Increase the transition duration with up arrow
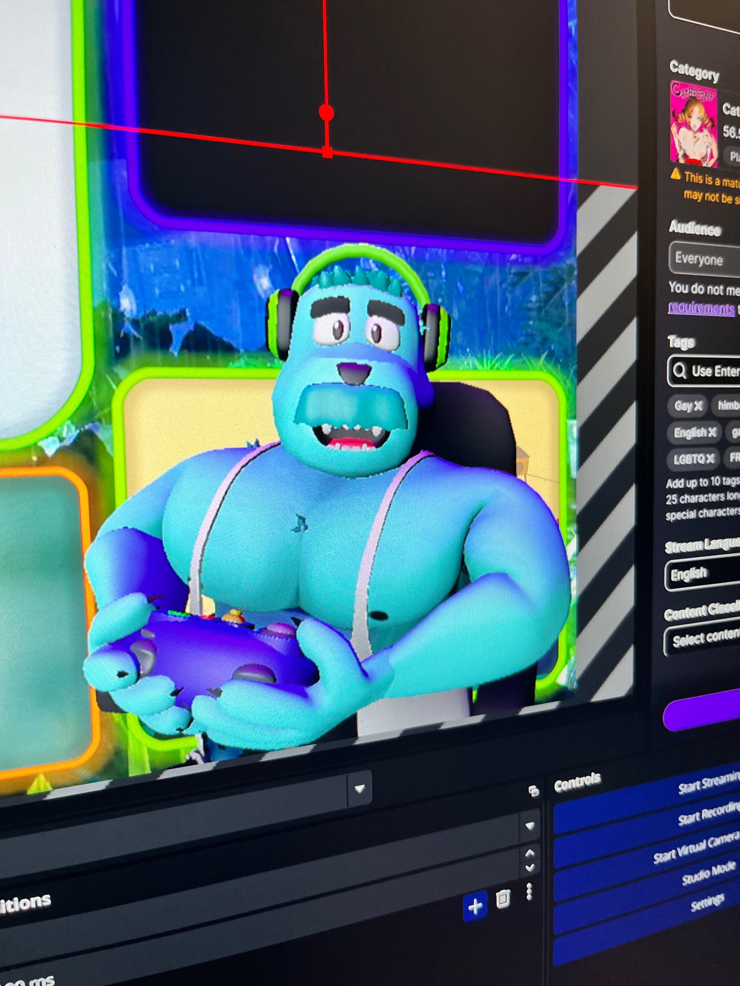Image resolution: width=740 pixels, height=986 pixels. coord(530,853)
